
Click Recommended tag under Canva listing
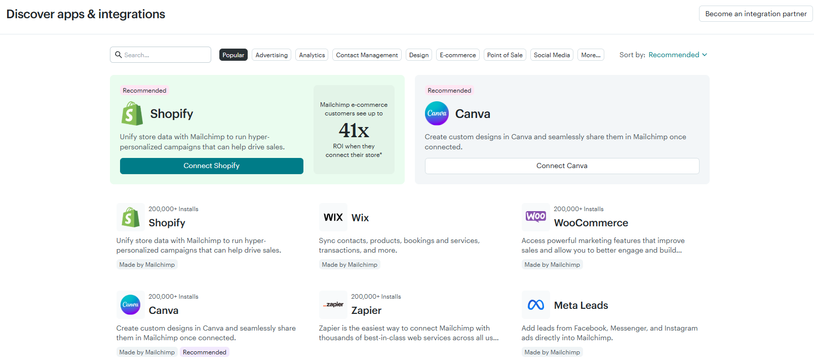tap(205, 352)
